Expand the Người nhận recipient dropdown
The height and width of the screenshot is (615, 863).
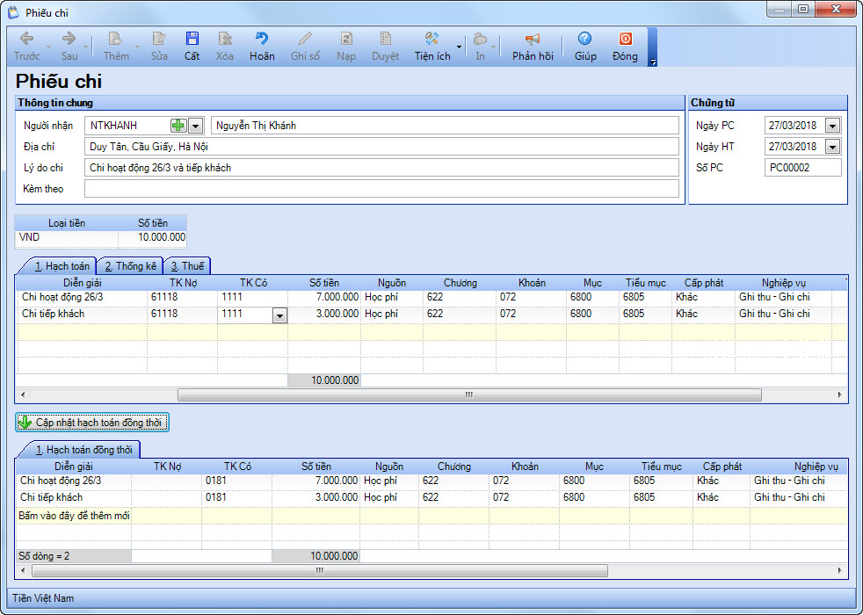pos(195,126)
